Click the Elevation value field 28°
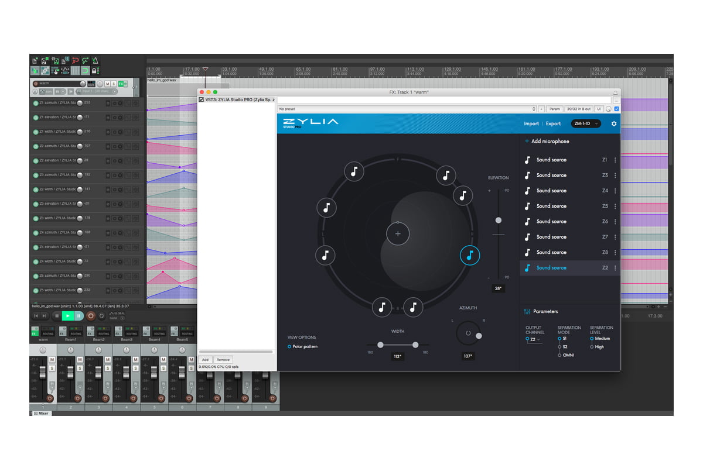Screen dimensions: 703x468 click(x=499, y=288)
